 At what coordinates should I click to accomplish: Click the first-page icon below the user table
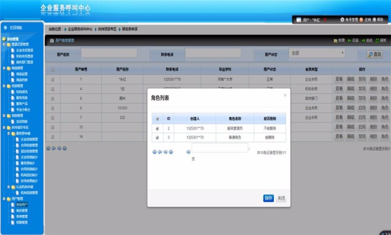pyautogui.click(x=48, y=148)
